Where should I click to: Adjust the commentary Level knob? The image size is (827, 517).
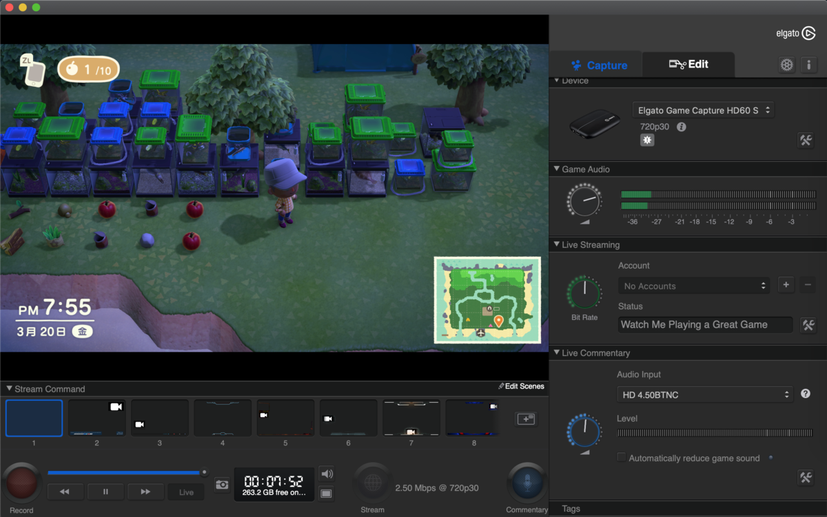tap(584, 432)
